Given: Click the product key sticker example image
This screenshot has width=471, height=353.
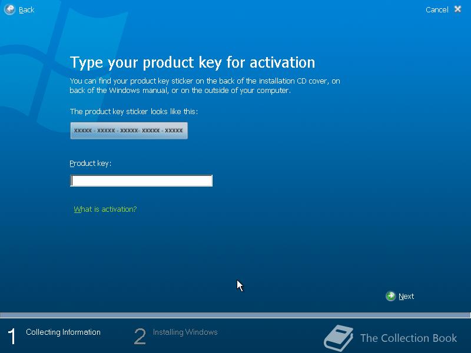Looking at the screenshot, I should 129,131.
